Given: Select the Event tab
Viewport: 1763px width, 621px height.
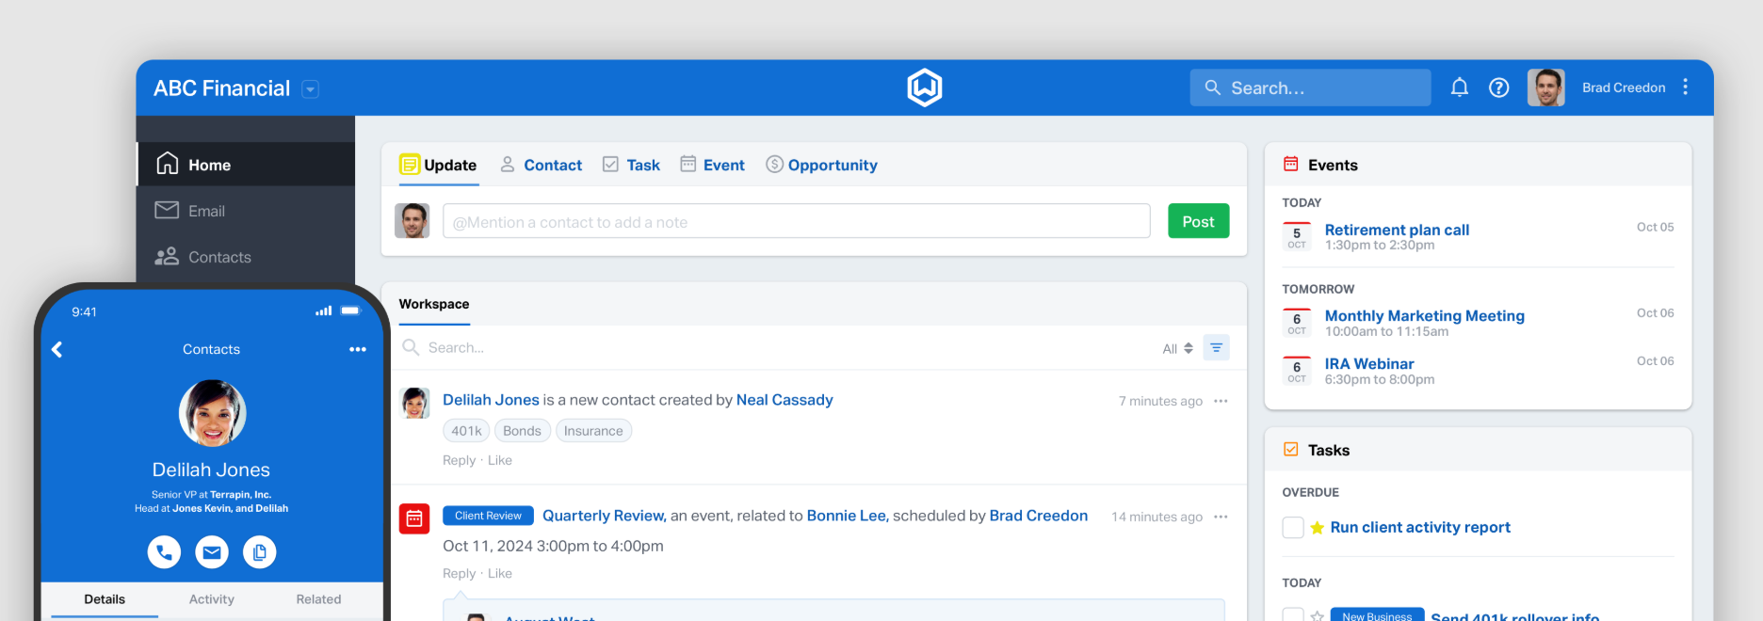Looking at the screenshot, I should [712, 165].
